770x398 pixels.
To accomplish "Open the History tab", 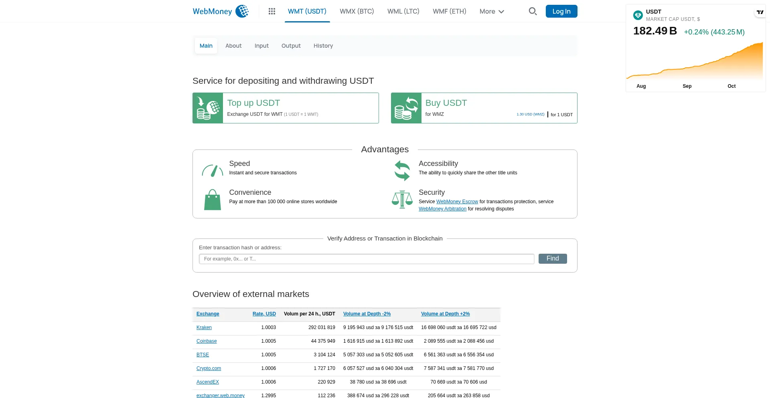I will 323,46.
